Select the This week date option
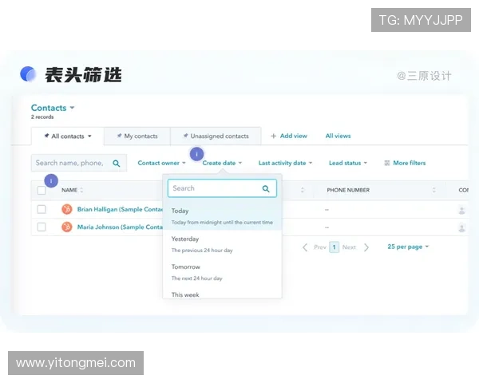 click(x=222, y=294)
